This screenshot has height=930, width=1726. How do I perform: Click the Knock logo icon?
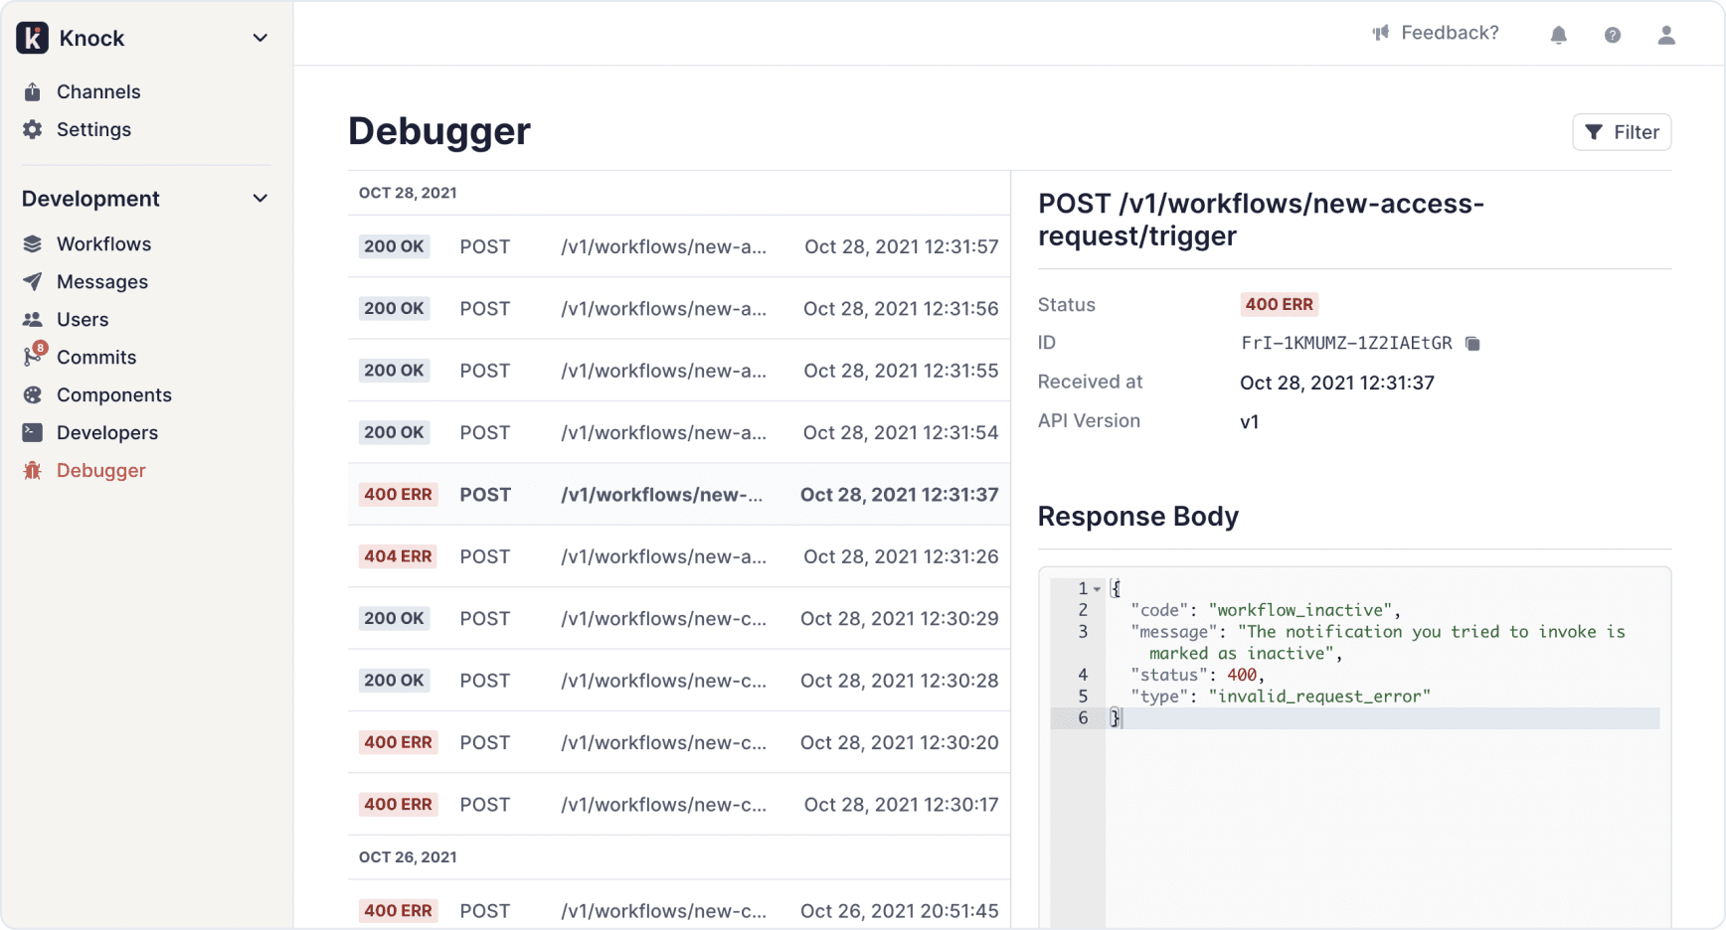click(x=33, y=38)
